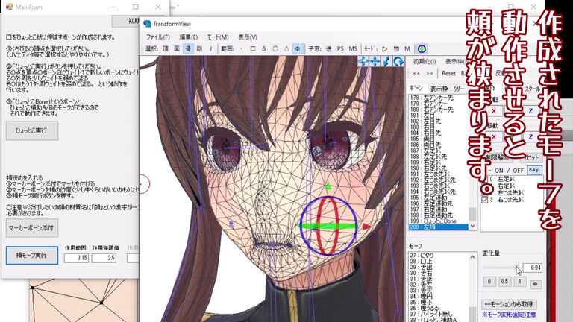The width and height of the screenshot is (573, 322).
Task: Click the MainForm window title icon
Action: [x=9, y=7]
